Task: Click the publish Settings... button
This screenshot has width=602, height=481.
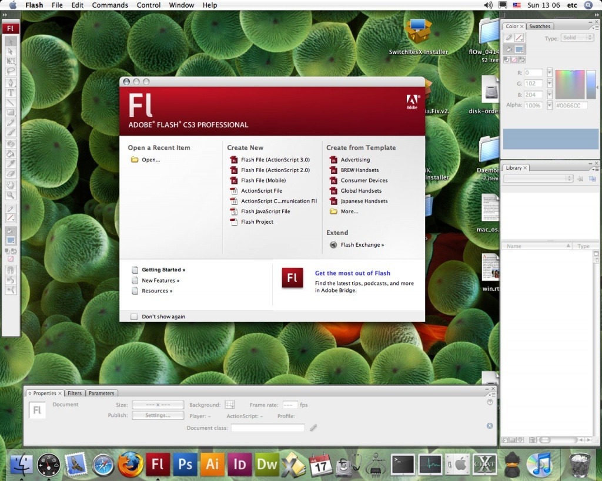Action: point(158,415)
